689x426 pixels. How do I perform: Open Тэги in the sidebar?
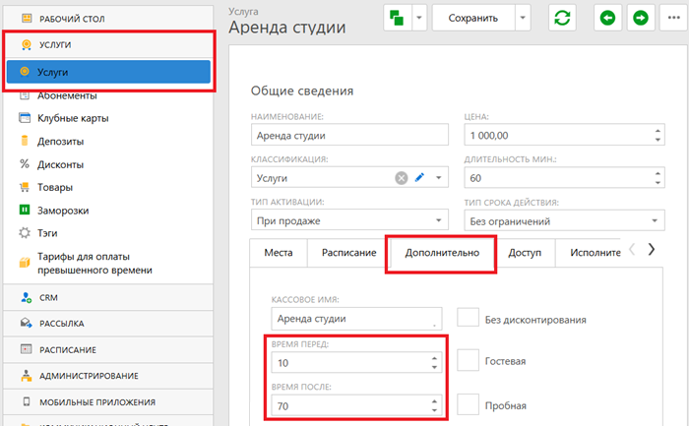point(47,233)
